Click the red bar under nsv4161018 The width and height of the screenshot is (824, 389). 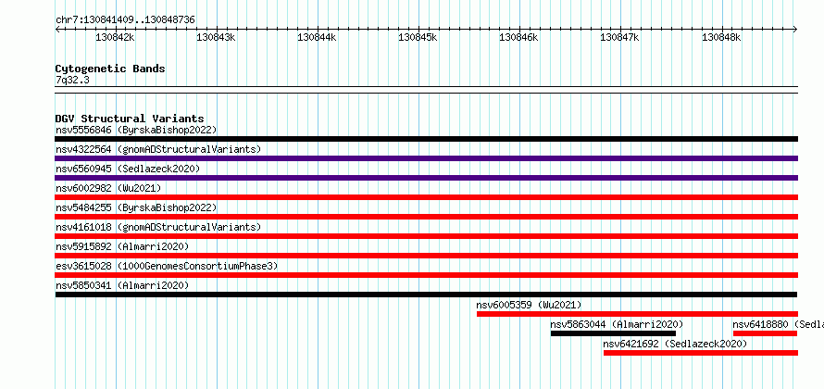[x=426, y=236]
